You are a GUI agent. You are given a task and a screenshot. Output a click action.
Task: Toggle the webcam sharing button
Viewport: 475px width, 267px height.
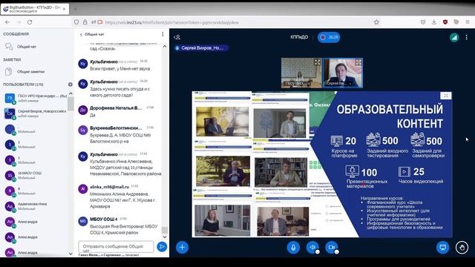pyautogui.click(x=332, y=247)
